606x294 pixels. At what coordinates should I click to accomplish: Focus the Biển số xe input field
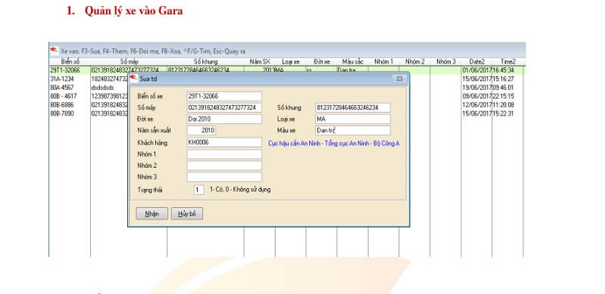click(x=224, y=96)
